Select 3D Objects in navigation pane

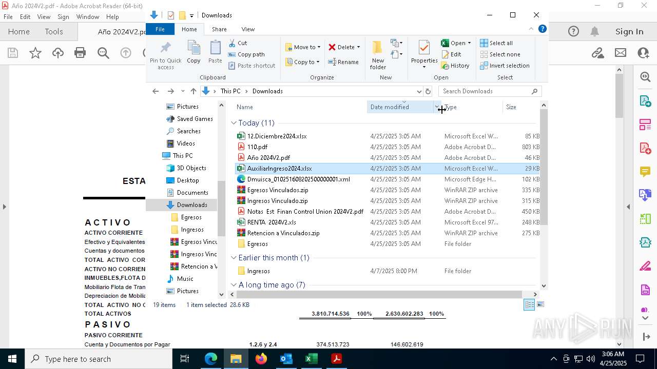191,168
